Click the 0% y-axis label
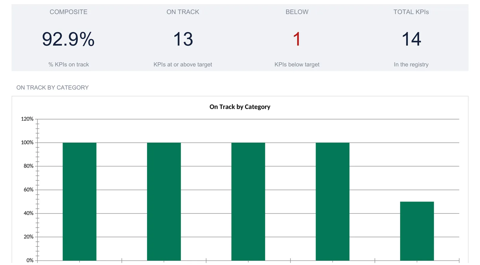This screenshot has height=265, width=480. tap(30, 260)
